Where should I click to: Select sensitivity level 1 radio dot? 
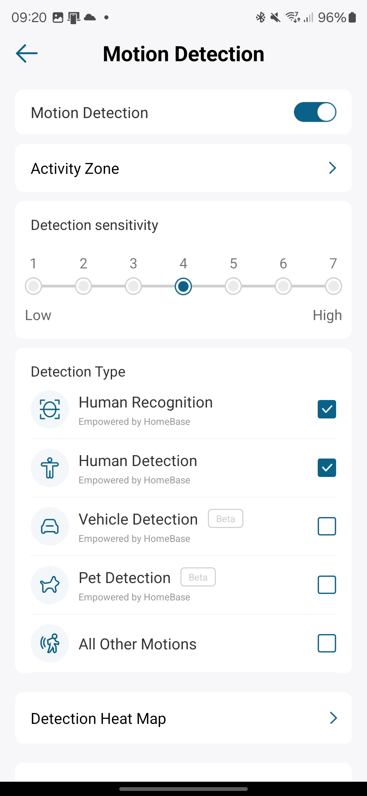pyautogui.click(x=33, y=286)
